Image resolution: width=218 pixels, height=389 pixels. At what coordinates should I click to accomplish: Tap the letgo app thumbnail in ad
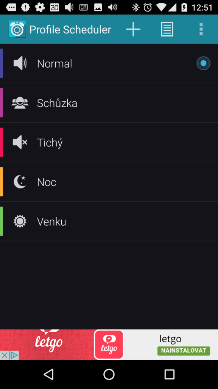point(109,345)
